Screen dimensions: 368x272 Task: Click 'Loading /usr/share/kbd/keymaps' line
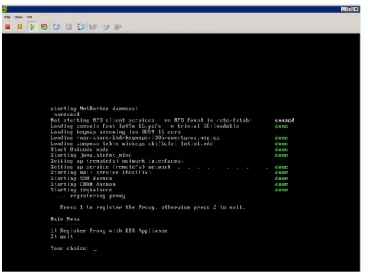coord(135,137)
